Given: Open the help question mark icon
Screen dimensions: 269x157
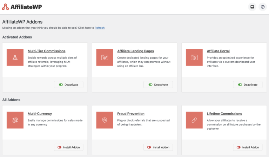Looking at the screenshot, I should pos(262,7).
